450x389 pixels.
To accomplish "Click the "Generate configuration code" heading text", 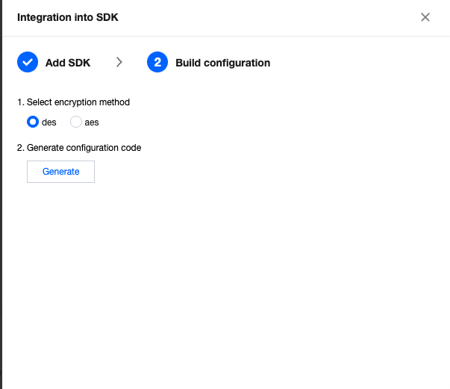I will coord(84,148).
